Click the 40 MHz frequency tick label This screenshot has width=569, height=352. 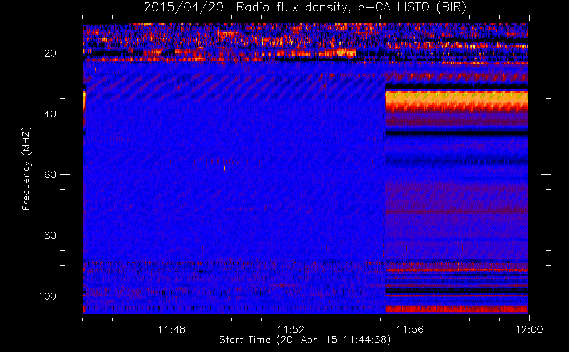50,114
